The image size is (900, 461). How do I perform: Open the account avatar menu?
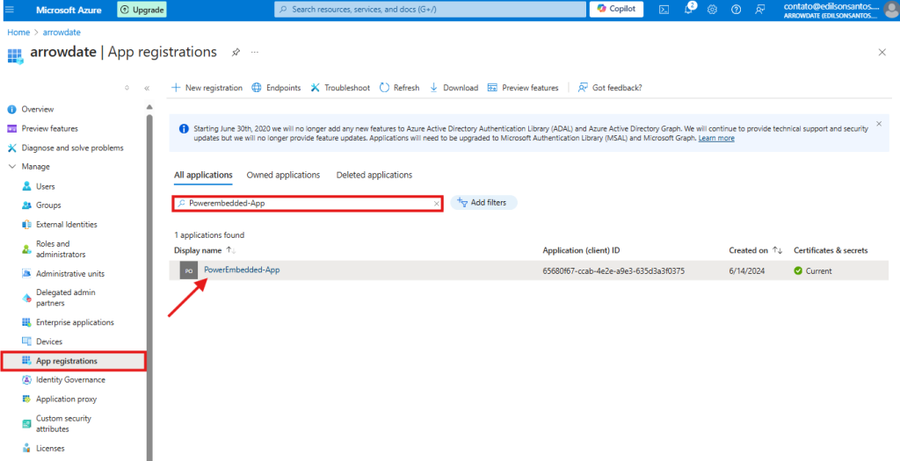tap(891, 9)
